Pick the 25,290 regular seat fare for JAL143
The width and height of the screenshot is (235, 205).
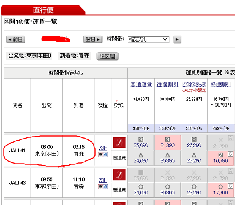click(193, 190)
